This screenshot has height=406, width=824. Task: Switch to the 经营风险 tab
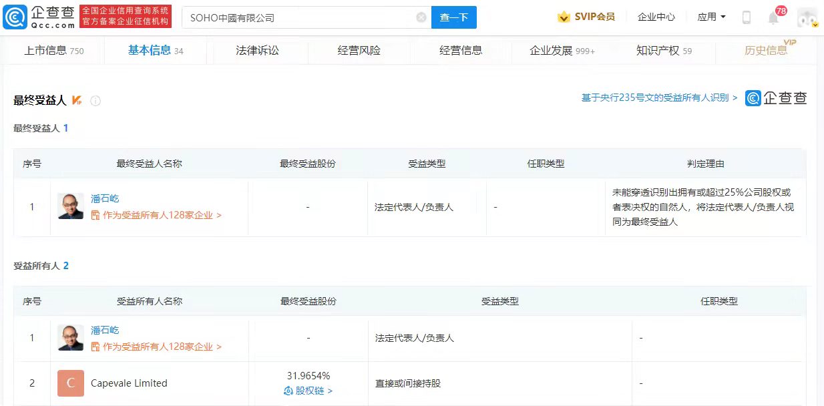click(x=359, y=50)
